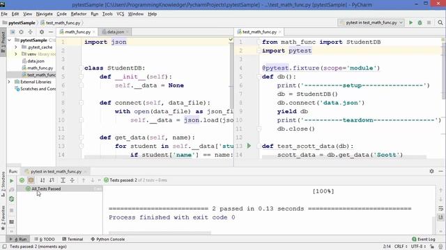
Task: Click the gray stop button in main toolbar
Action: [429, 22]
